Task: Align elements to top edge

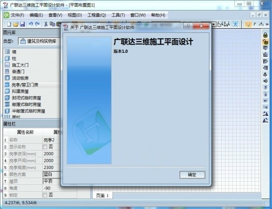Action: [265, 48]
